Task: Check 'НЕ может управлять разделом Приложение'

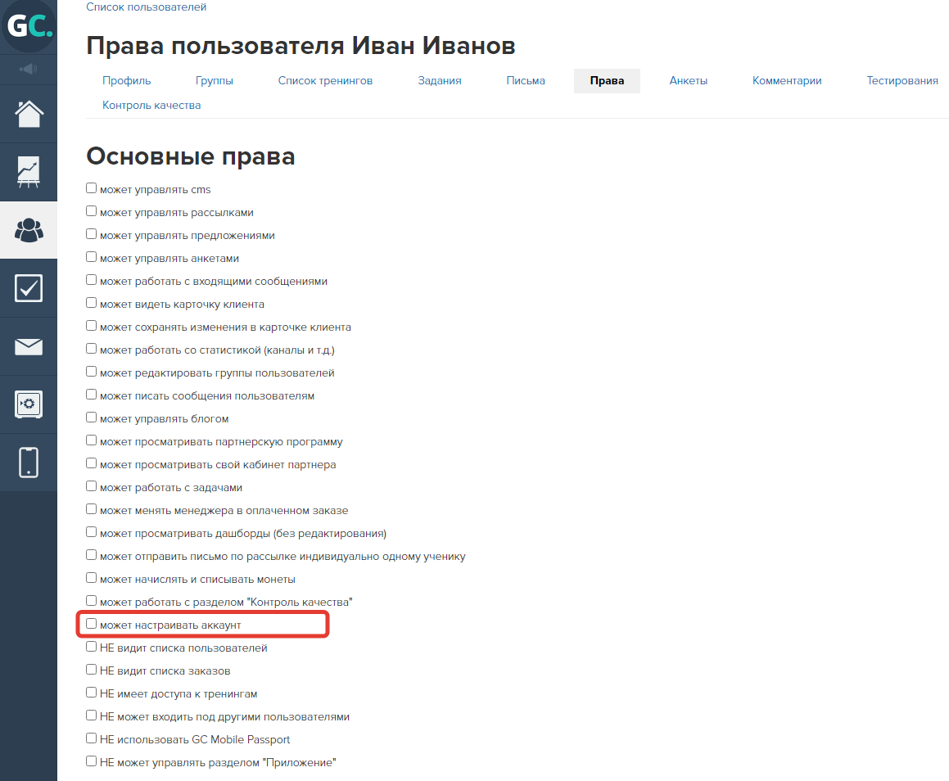Action: (x=92, y=761)
